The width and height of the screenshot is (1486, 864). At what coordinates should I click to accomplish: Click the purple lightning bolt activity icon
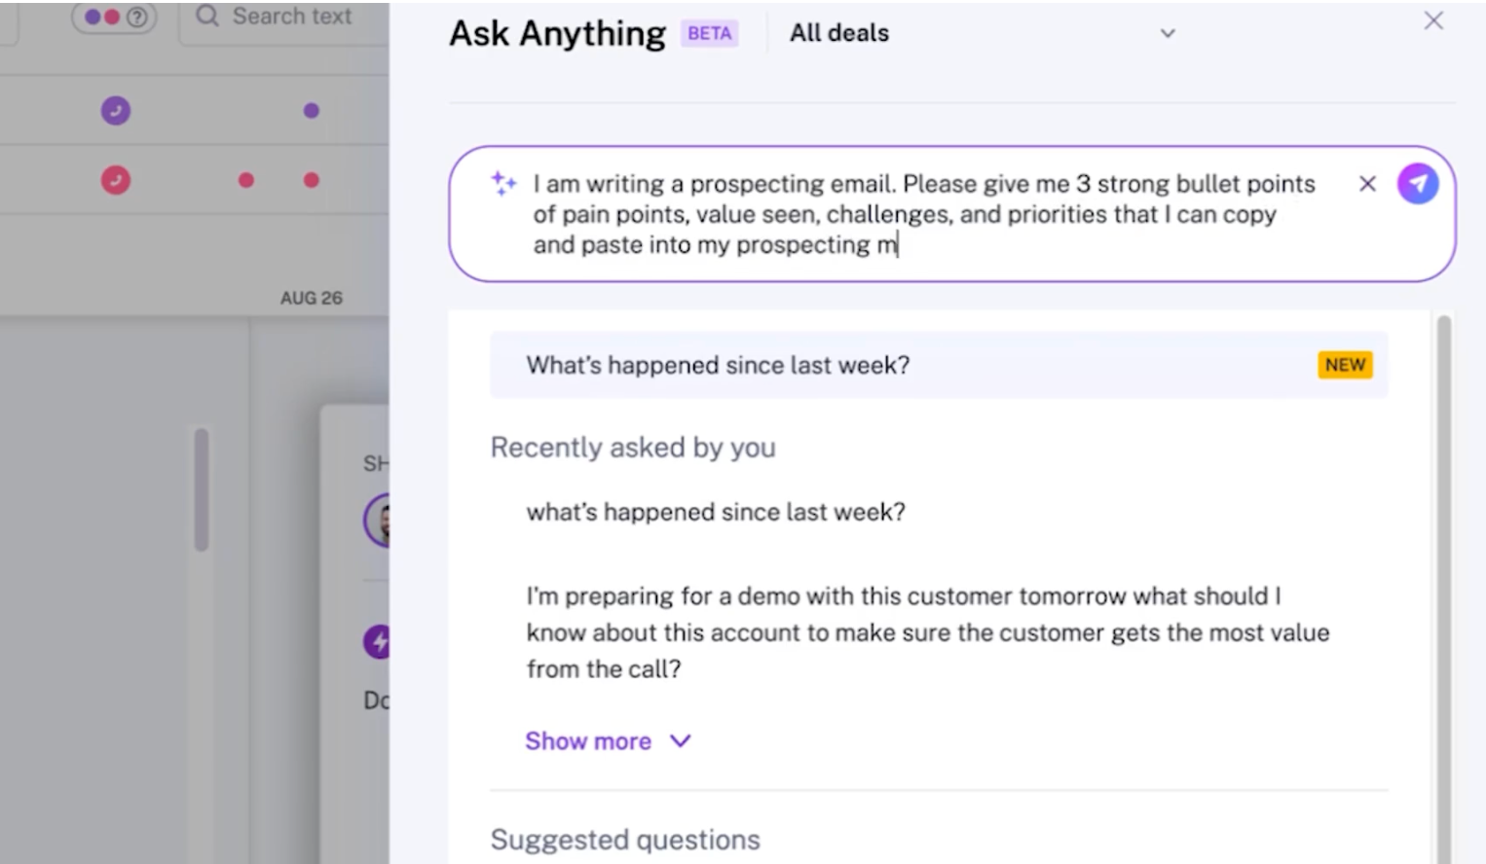pos(378,641)
